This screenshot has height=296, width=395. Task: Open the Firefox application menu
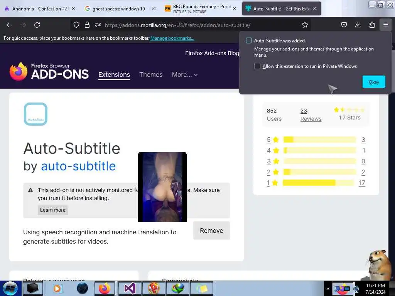pyautogui.click(x=385, y=25)
